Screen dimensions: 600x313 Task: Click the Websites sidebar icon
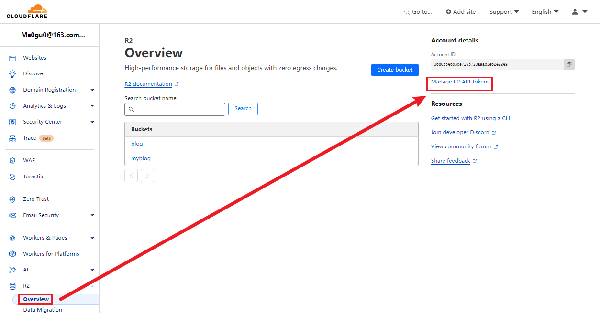click(x=12, y=58)
